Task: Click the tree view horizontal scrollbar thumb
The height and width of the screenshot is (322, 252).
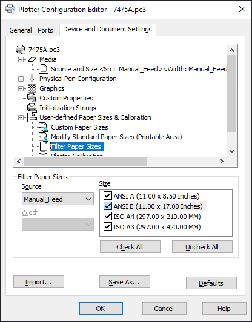Action: click(85, 161)
